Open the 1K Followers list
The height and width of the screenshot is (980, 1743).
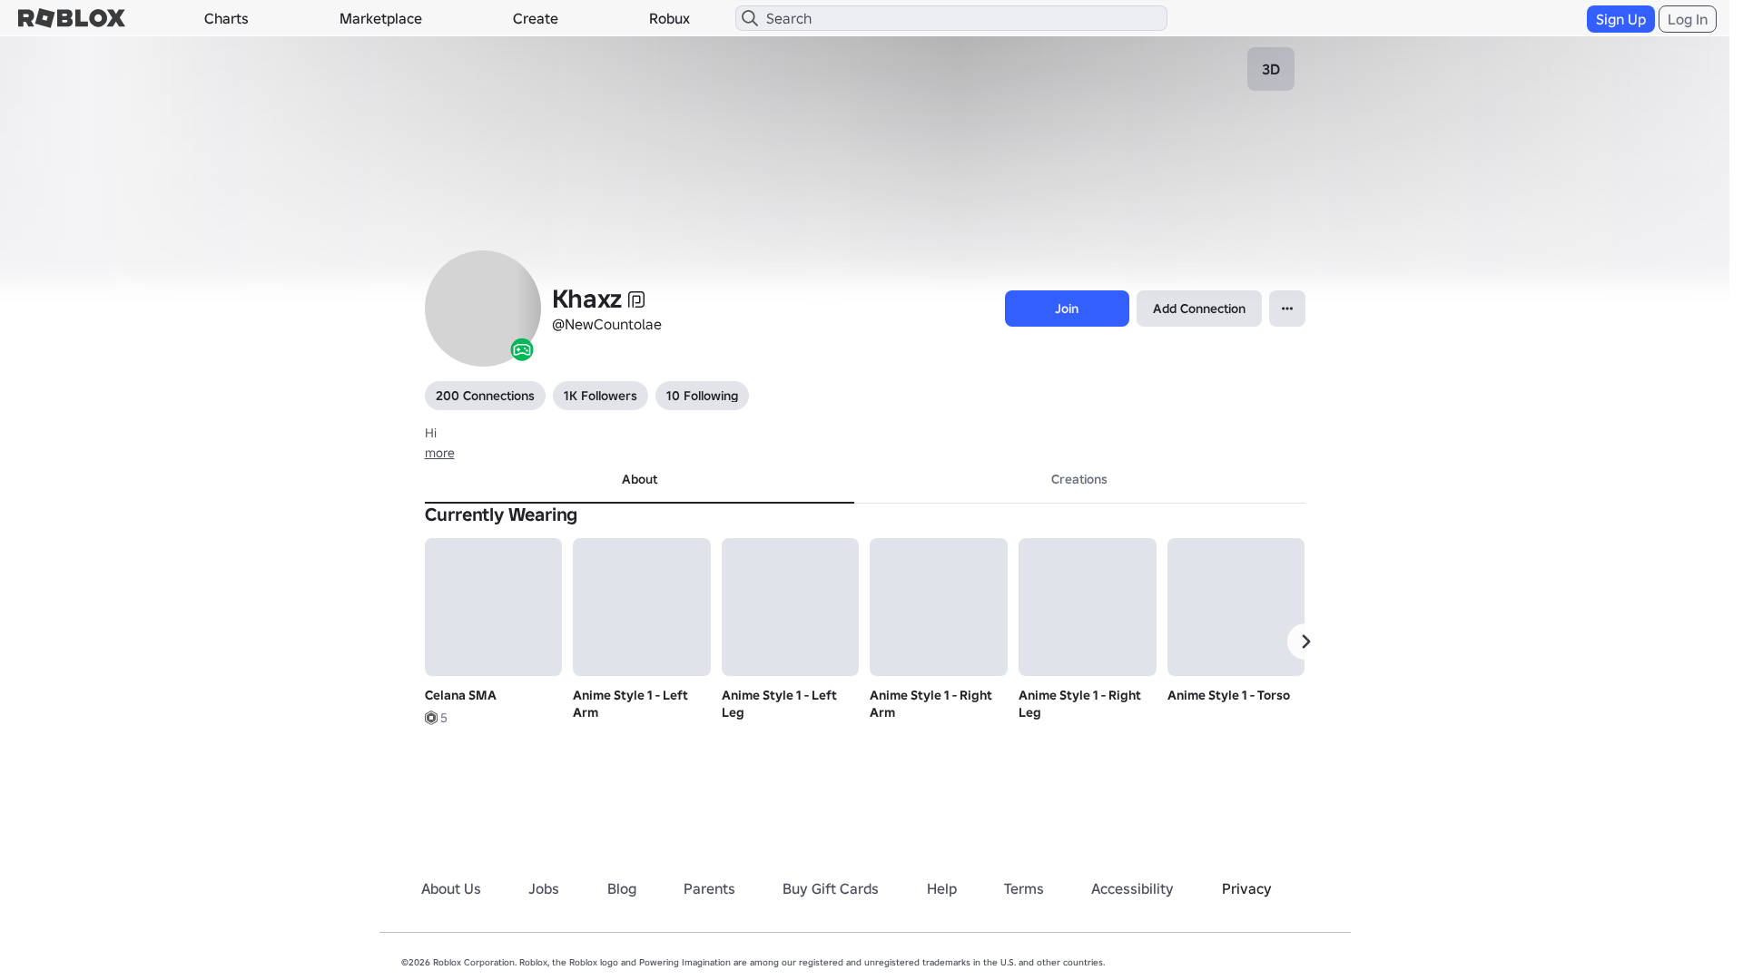600,396
